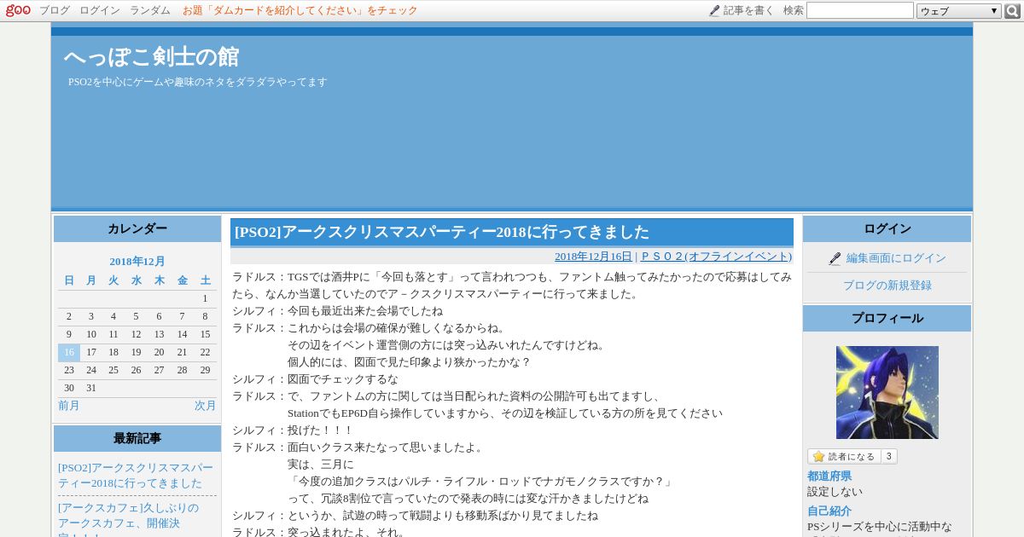1024x537 pixels.
Task: Select calendar day 16
Action: point(69,352)
